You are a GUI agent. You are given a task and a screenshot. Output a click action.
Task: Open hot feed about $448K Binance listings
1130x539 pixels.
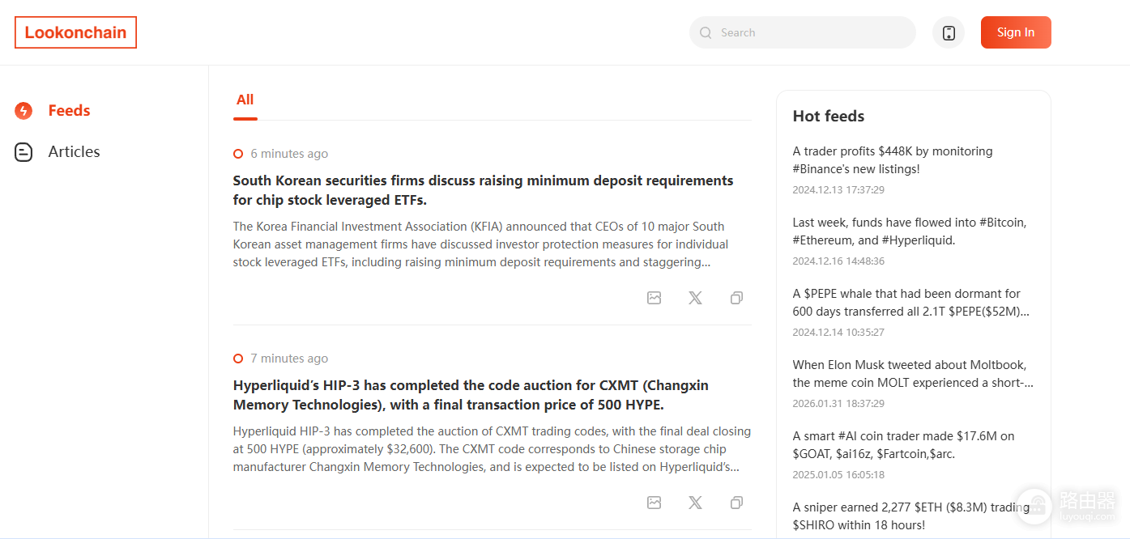[893, 160]
